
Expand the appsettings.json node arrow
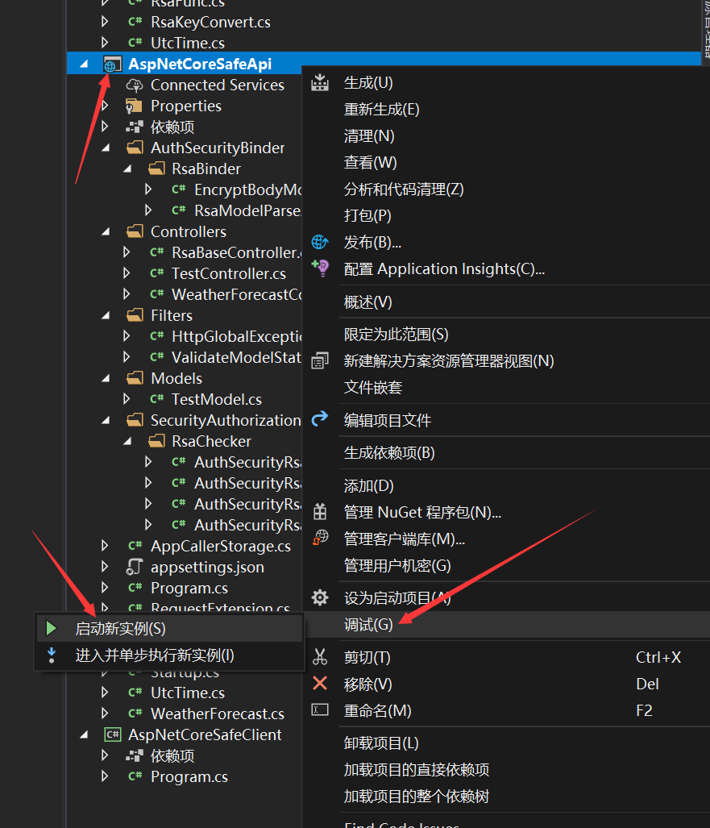pyautogui.click(x=105, y=567)
